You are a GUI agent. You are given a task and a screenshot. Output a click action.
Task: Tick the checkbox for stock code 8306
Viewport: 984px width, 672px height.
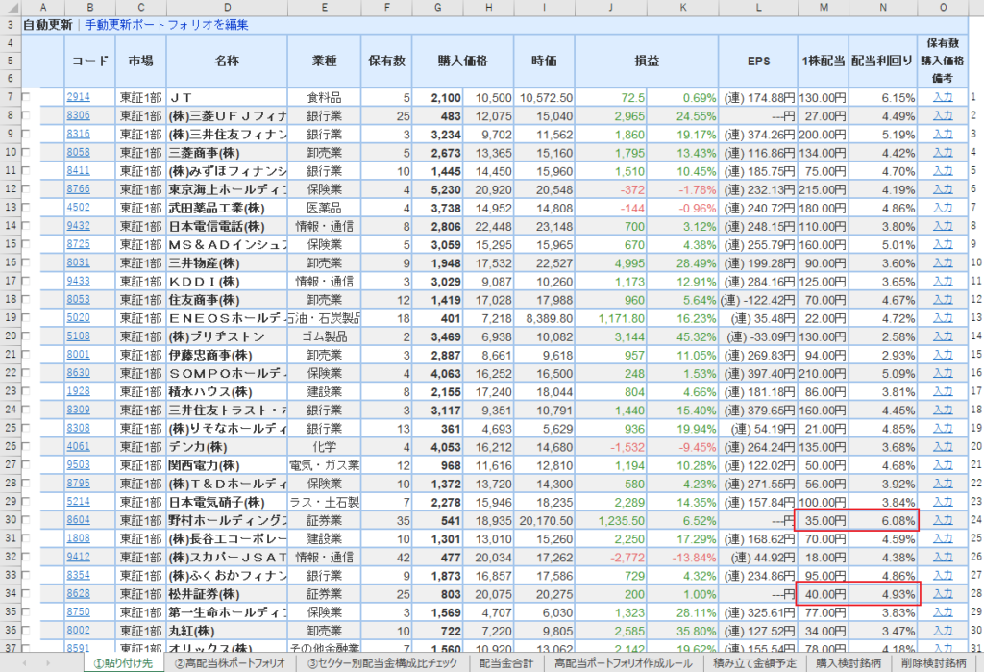click(x=26, y=115)
